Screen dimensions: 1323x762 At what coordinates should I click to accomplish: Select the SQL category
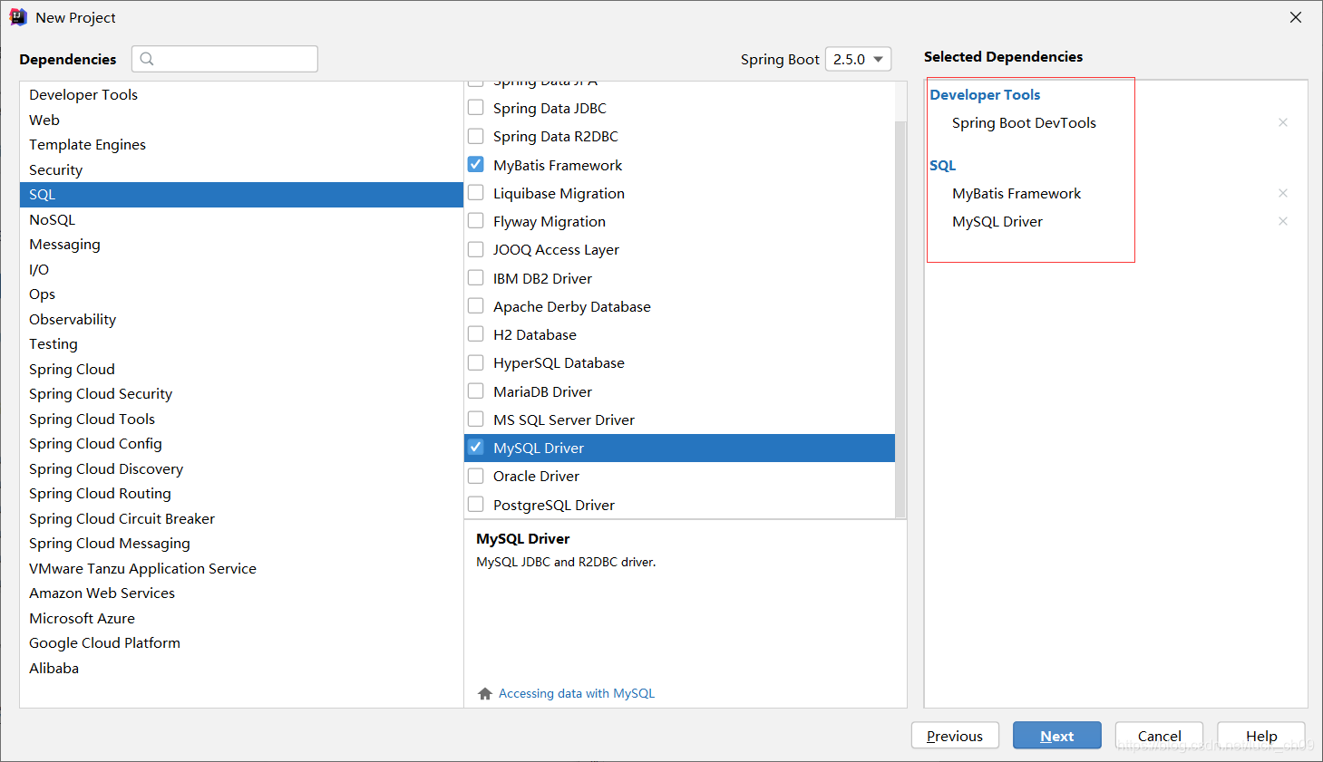click(x=241, y=195)
